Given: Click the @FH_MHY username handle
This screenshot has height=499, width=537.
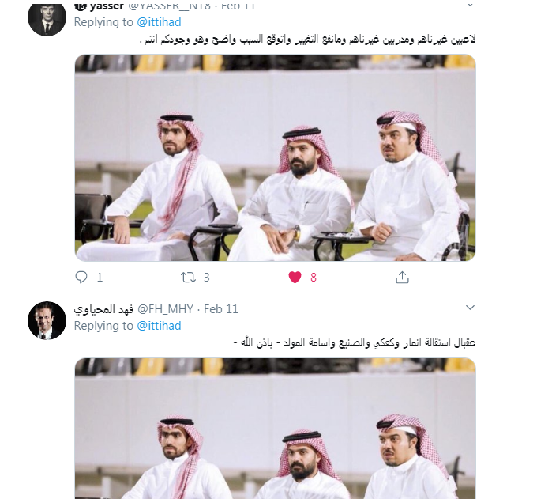Looking at the screenshot, I should [165, 309].
